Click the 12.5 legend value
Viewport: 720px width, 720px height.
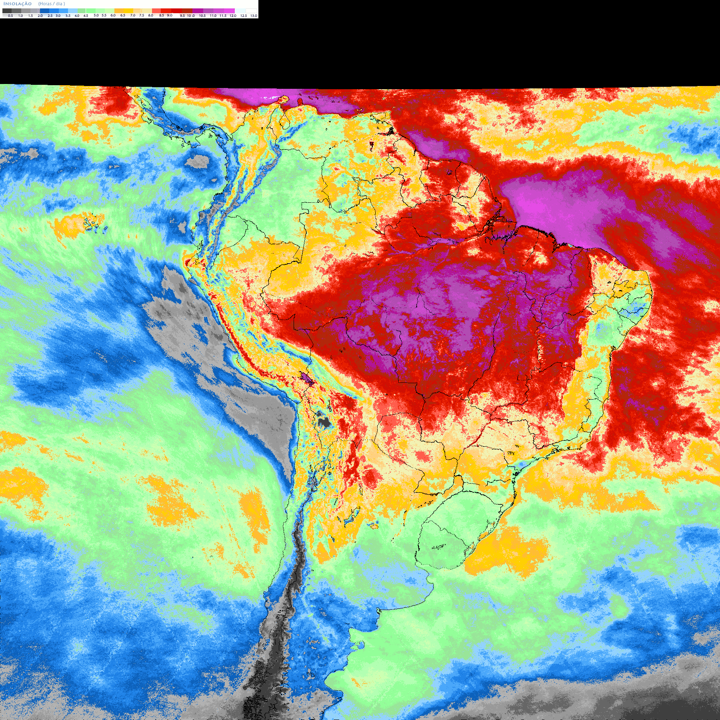(244, 16)
